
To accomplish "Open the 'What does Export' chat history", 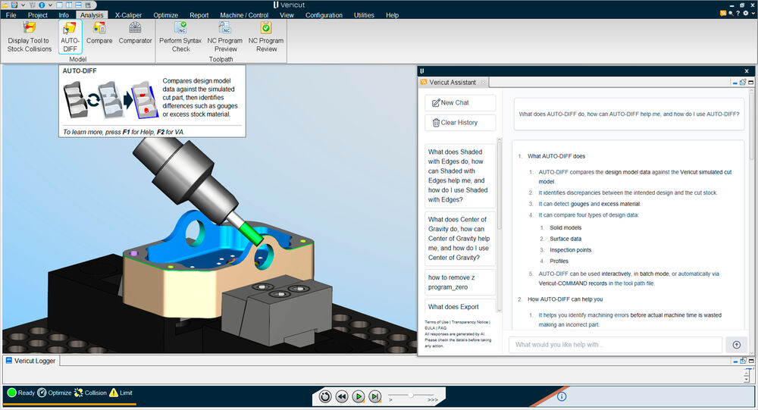I will [x=460, y=306].
